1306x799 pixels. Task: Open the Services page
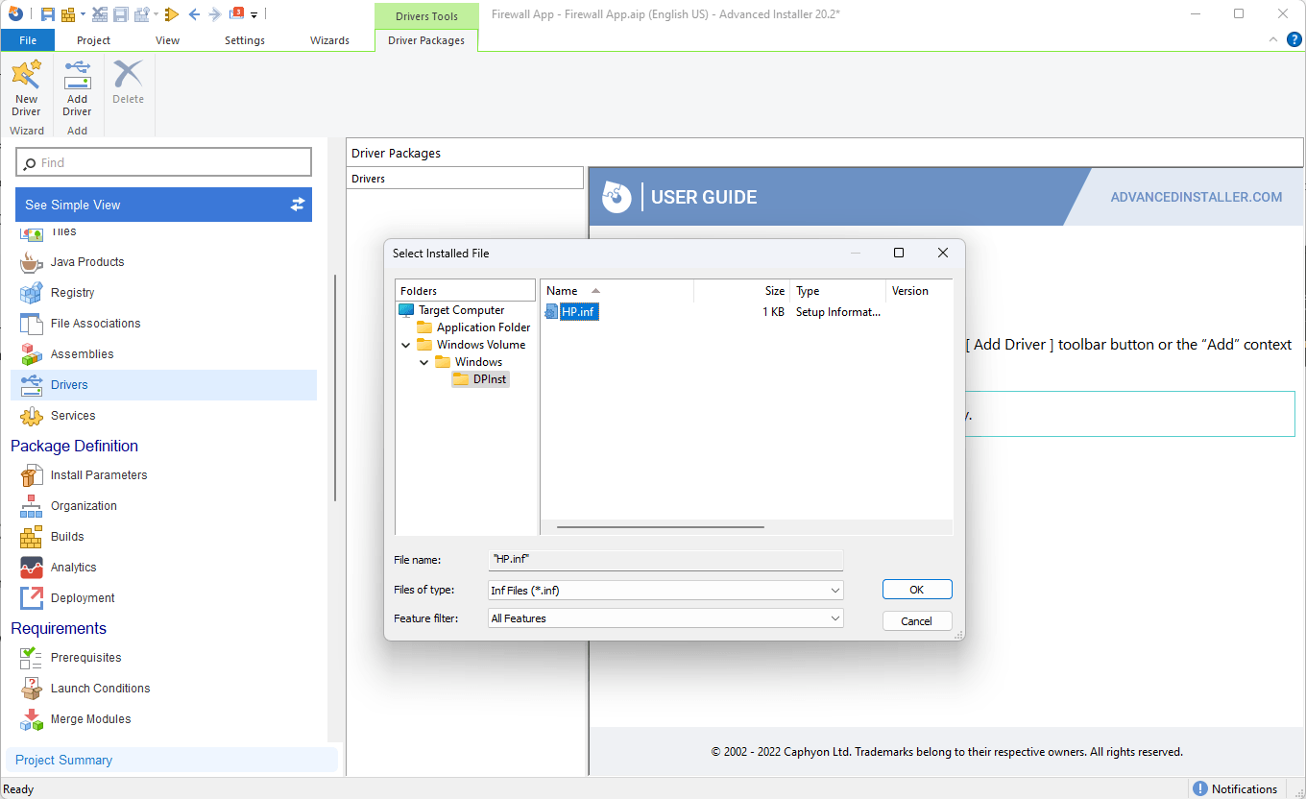coord(73,416)
